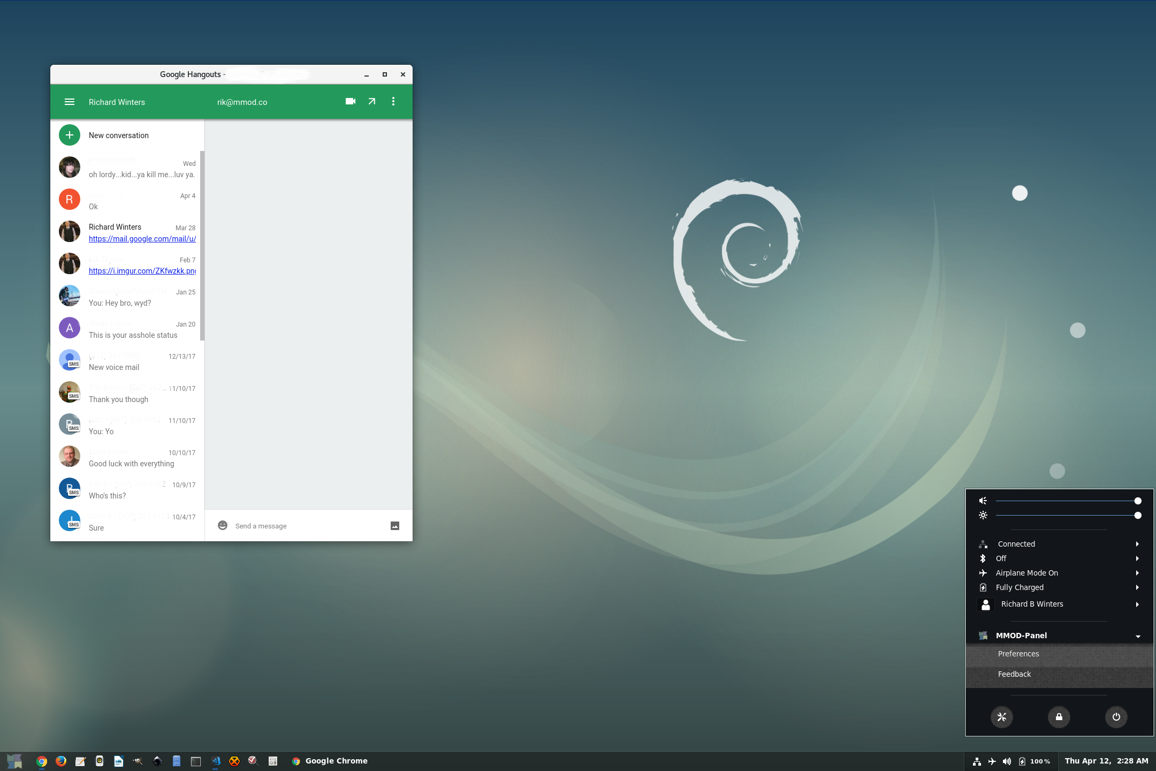The height and width of the screenshot is (771, 1156).
Task: Click the orange X application launcher
Action: (x=234, y=761)
